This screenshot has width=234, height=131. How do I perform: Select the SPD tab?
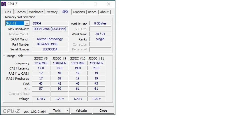(x=65, y=12)
